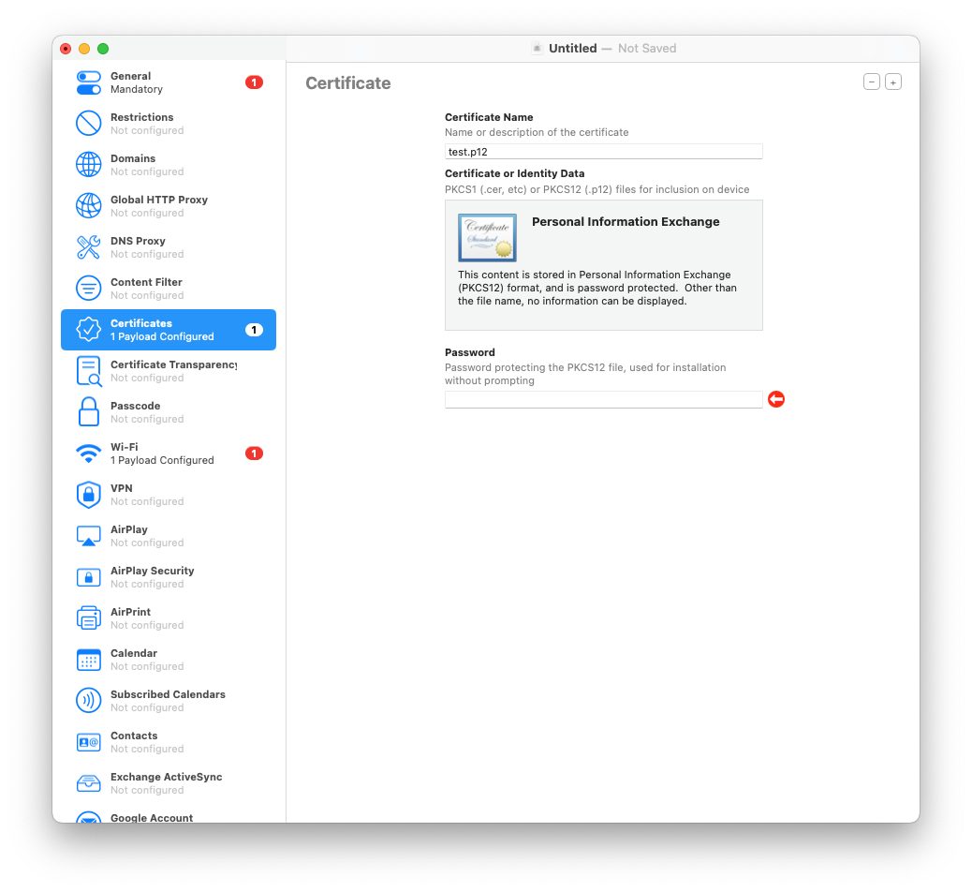Select the Restrictions prohibition icon
The height and width of the screenshot is (892, 972).
click(89, 124)
